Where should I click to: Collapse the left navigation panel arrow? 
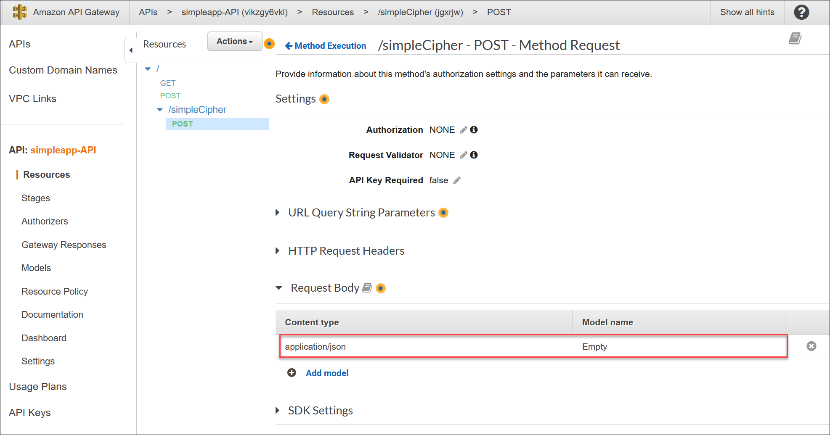pos(131,50)
